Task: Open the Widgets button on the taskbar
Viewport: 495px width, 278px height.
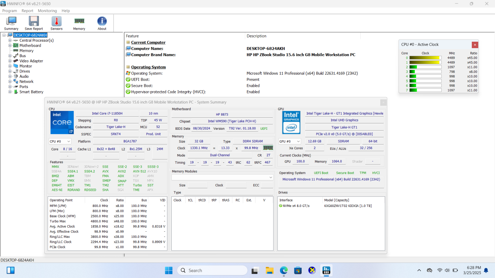Action: [x=11, y=271]
